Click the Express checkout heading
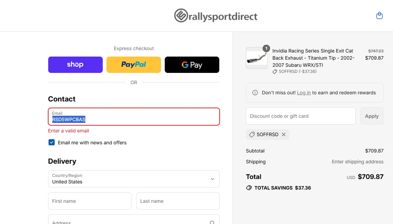 point(134,48)
